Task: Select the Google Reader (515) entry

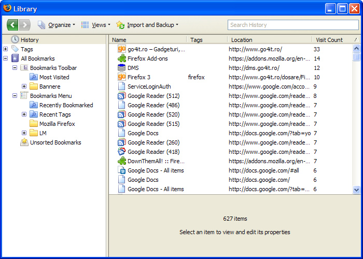Action: point(153,124)
